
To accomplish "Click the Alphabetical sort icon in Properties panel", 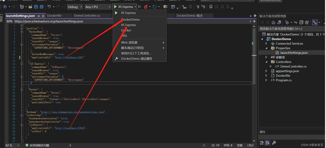I will (x=267, y=143).
